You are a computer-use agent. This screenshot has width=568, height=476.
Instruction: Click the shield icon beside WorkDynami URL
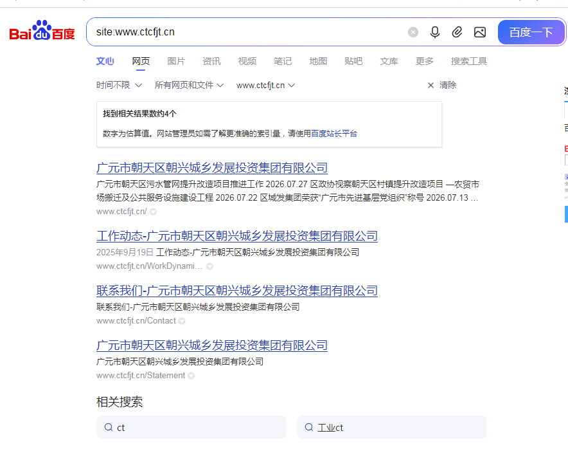tap(209, 266)
